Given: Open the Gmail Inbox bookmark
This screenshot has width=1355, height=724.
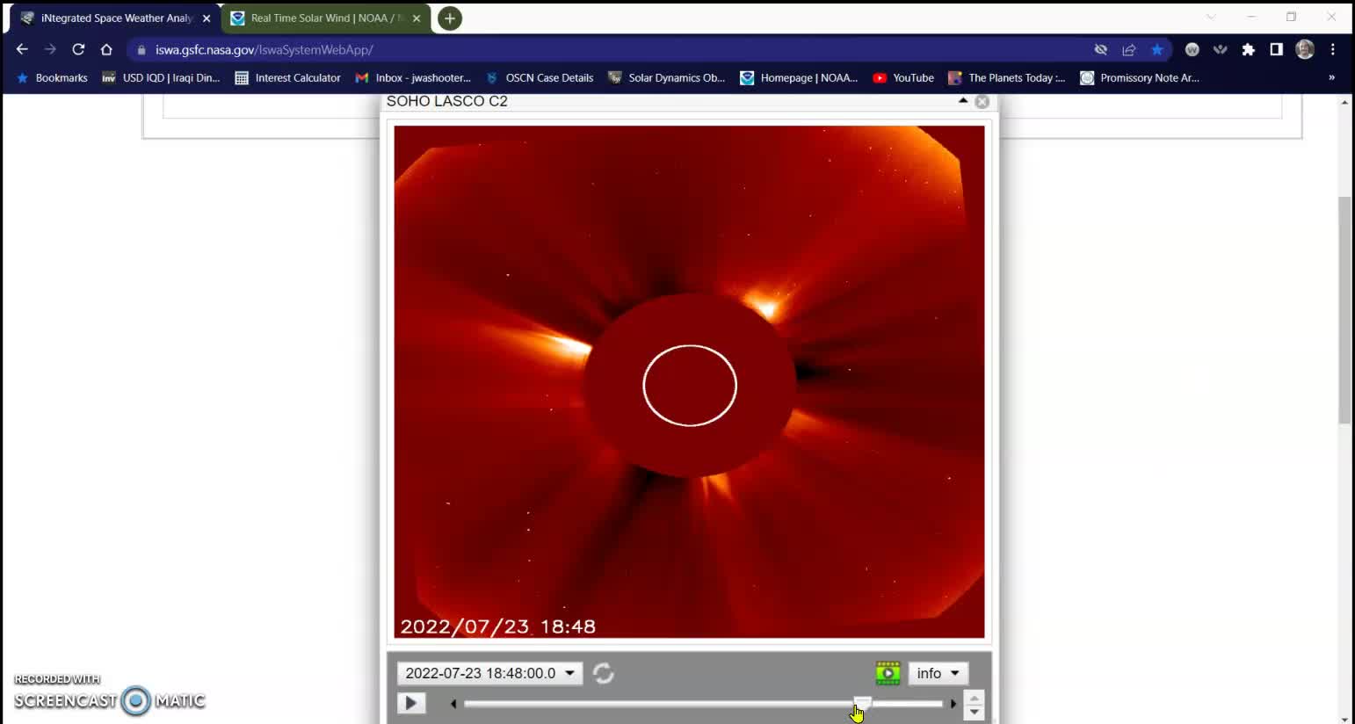Looking at the screenshot, I should click(x=413, y=77).
